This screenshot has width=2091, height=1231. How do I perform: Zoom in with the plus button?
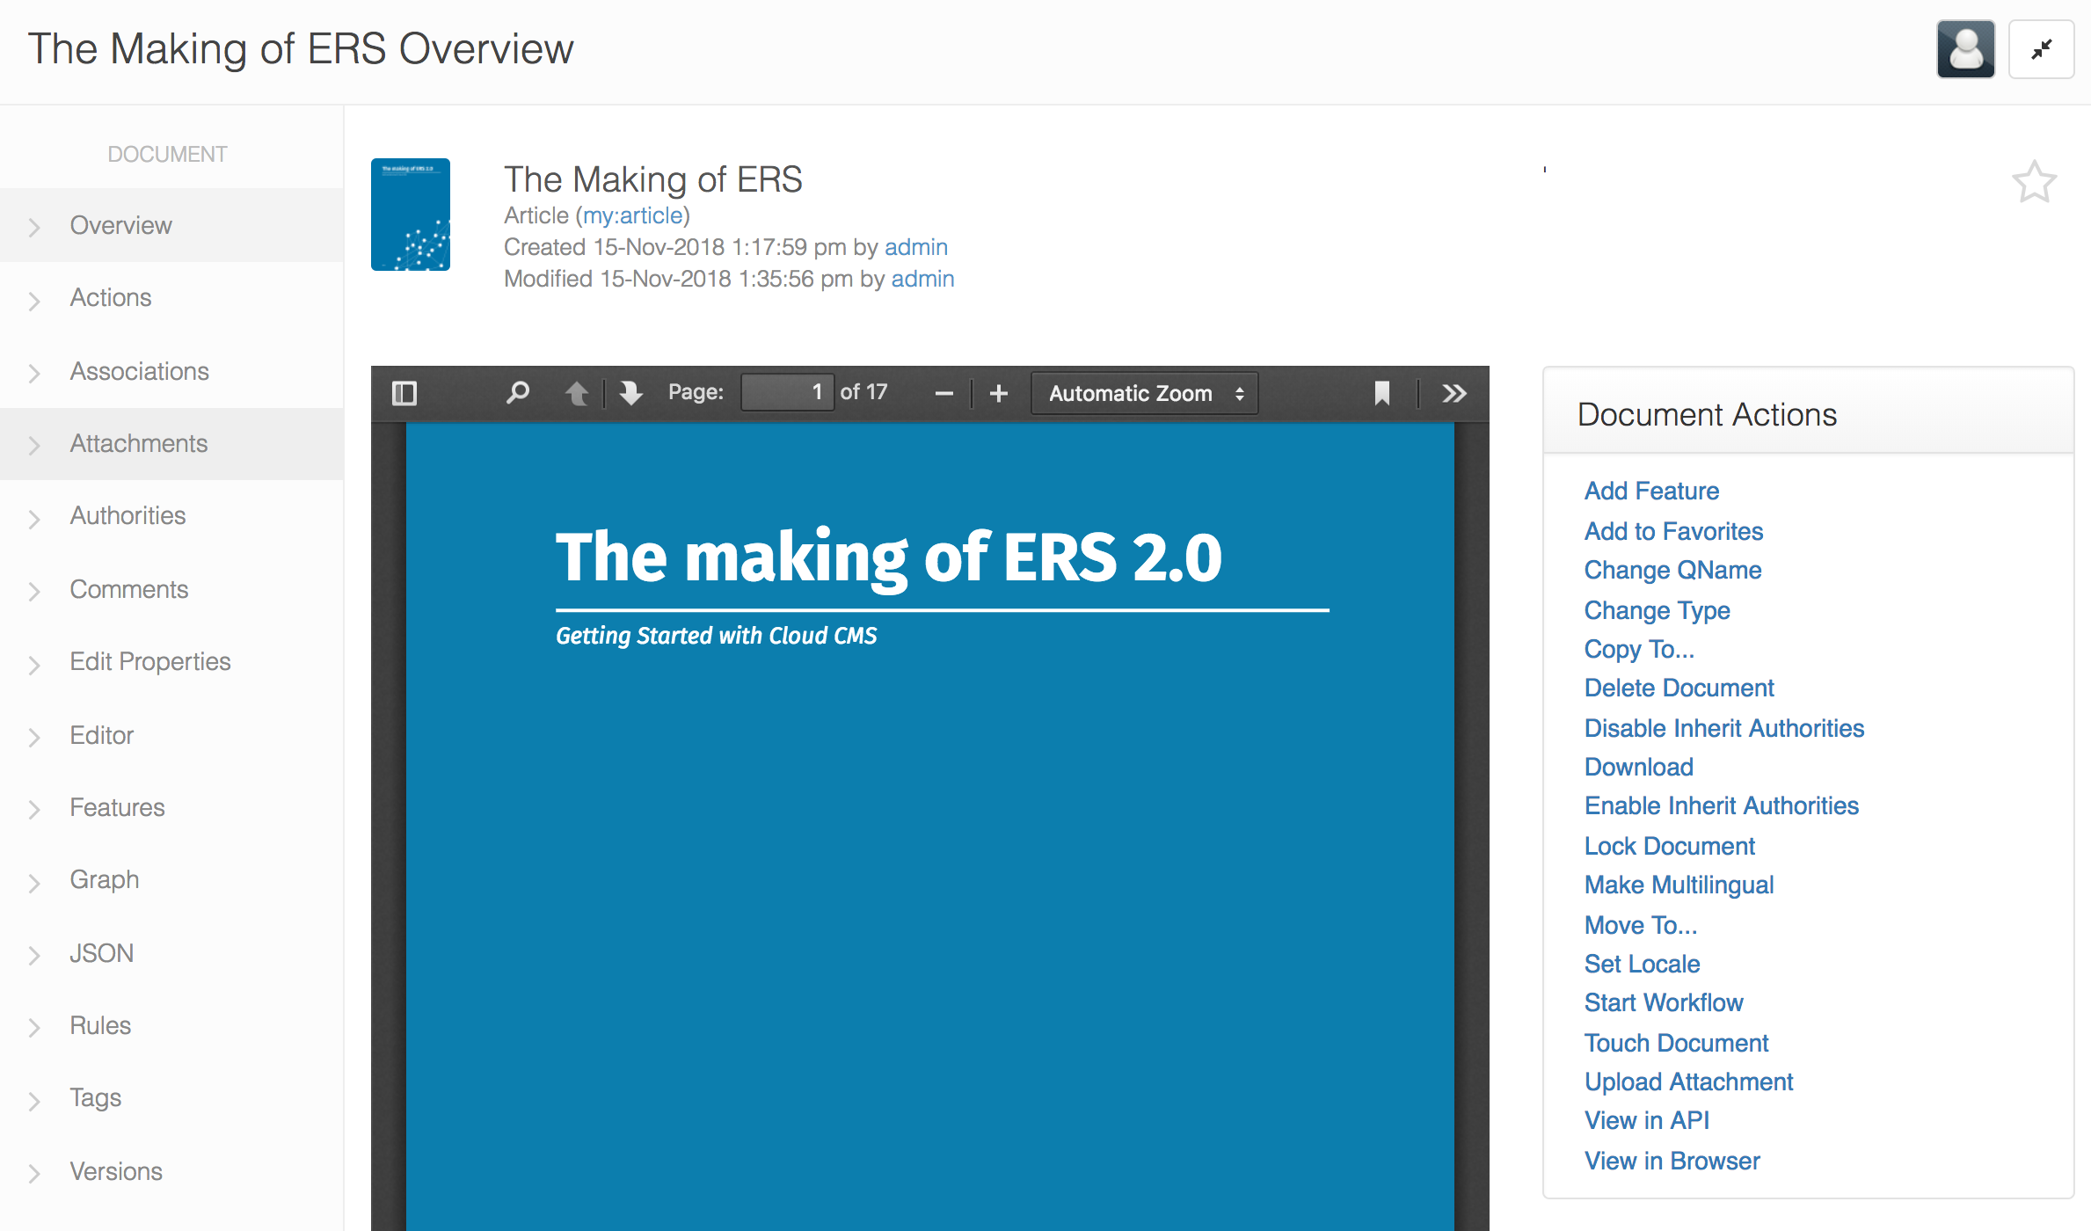[x=998, y=393]
